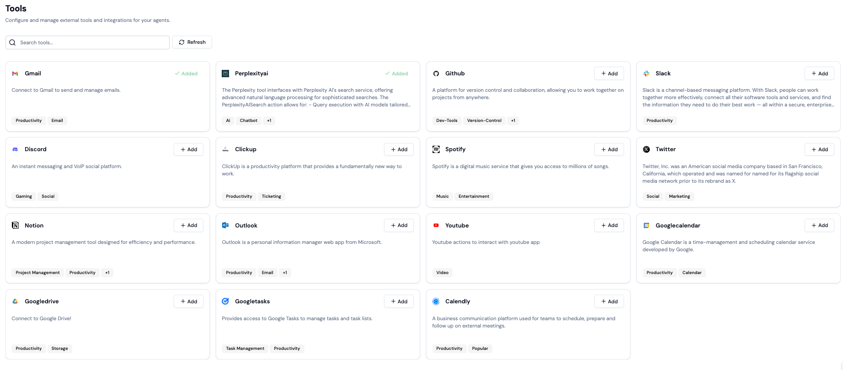Click the Twitter card title
The height and width of the screenshot is (370, 843).
click(665, 149)
